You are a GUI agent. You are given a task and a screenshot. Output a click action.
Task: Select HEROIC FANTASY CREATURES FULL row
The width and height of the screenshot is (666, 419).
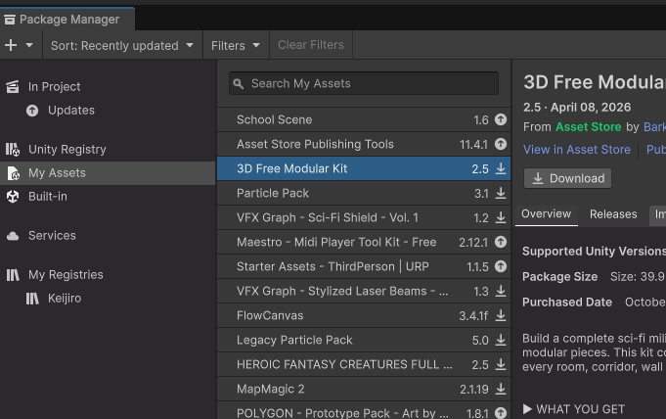[364, 364]
